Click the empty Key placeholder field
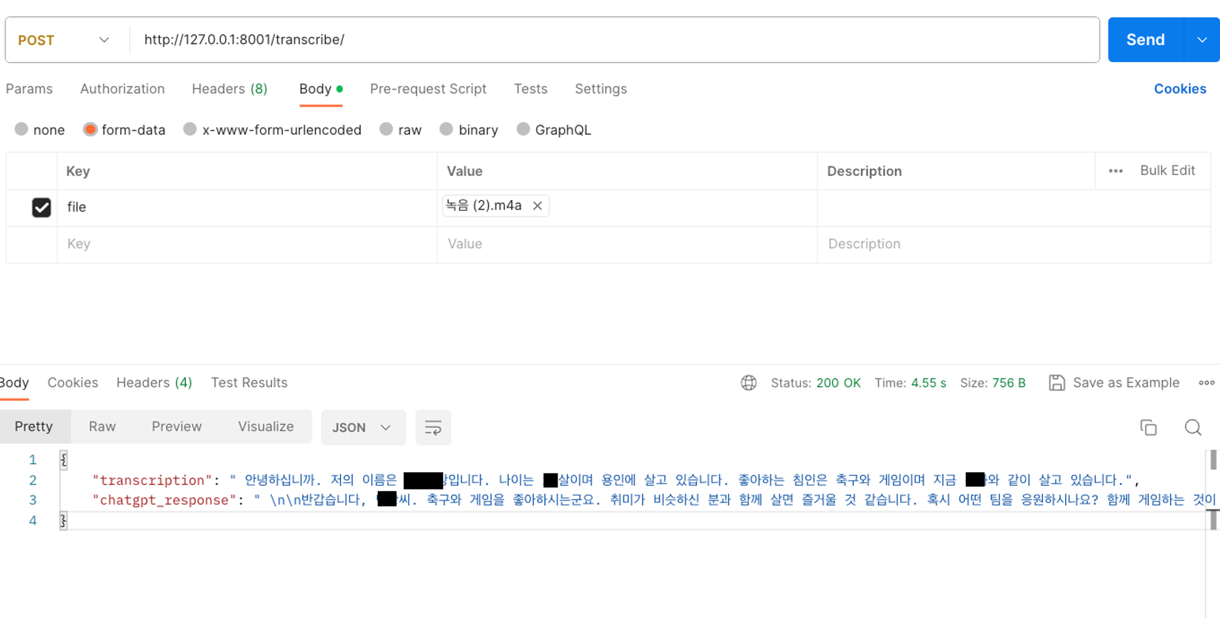Screen dimensions: 1220x618 [247, 244]
